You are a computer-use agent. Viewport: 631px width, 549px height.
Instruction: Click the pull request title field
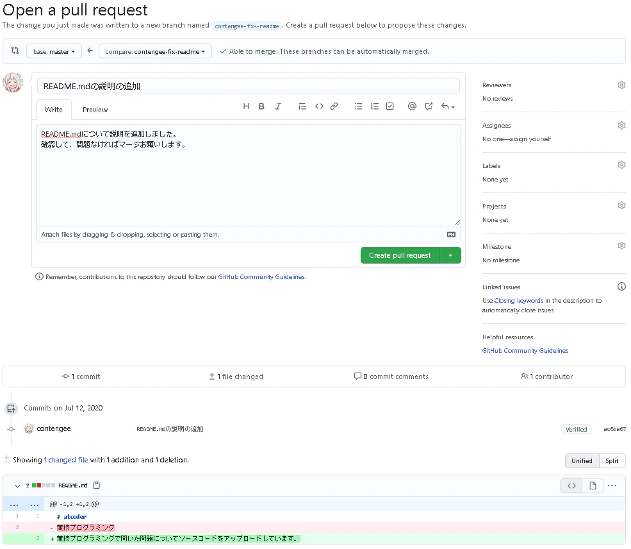pyautogui.click(x=249, y=86)
